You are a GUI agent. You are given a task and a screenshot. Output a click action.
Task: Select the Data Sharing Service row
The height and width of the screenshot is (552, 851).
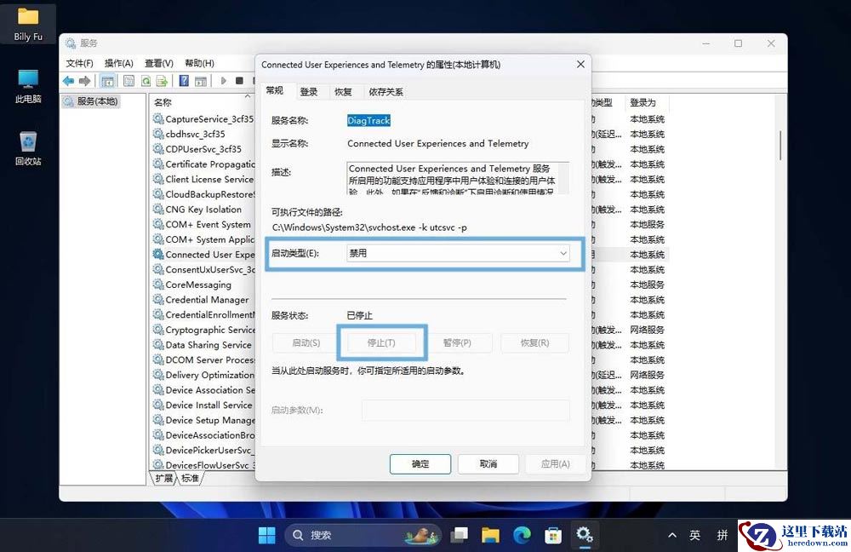coord(203,345)
